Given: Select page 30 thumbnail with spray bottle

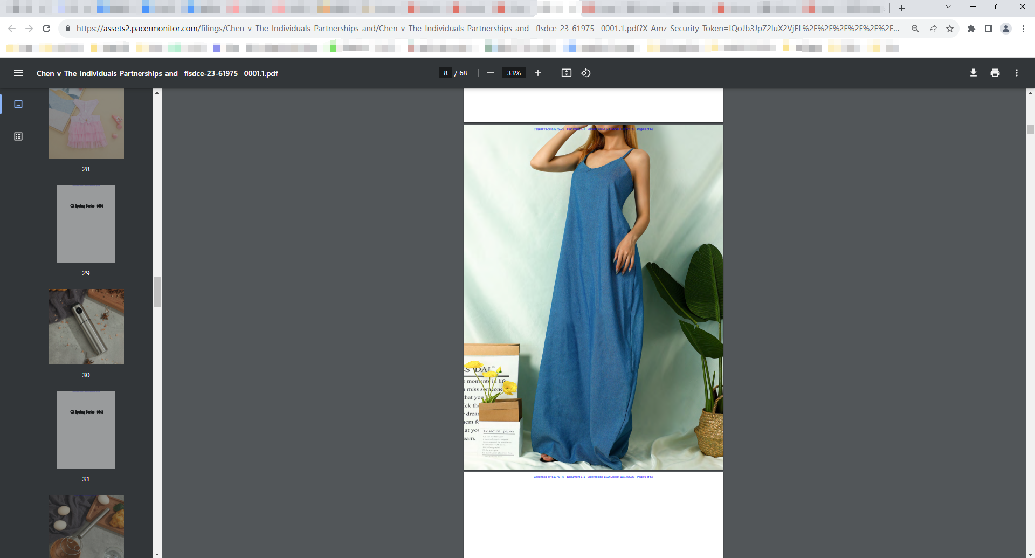Looking at the screenshot, I should 86,327.
